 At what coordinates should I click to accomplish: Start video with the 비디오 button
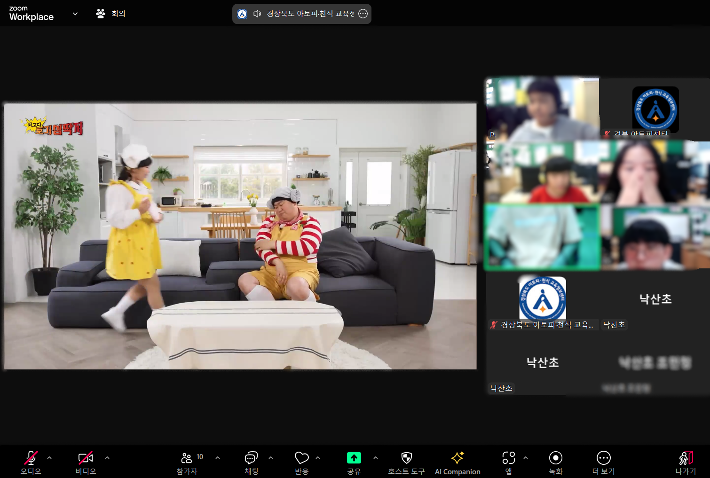tap(86, 462)
